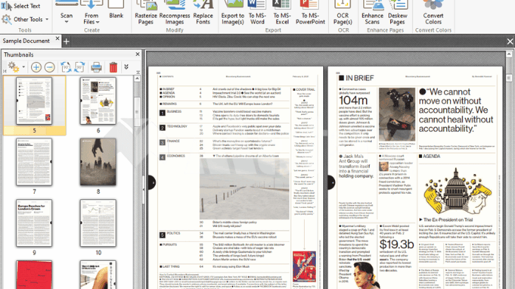Click Export to Image(s)
Image resolution: width=515 pixels, height=289 pixels.
pos(232,13)
